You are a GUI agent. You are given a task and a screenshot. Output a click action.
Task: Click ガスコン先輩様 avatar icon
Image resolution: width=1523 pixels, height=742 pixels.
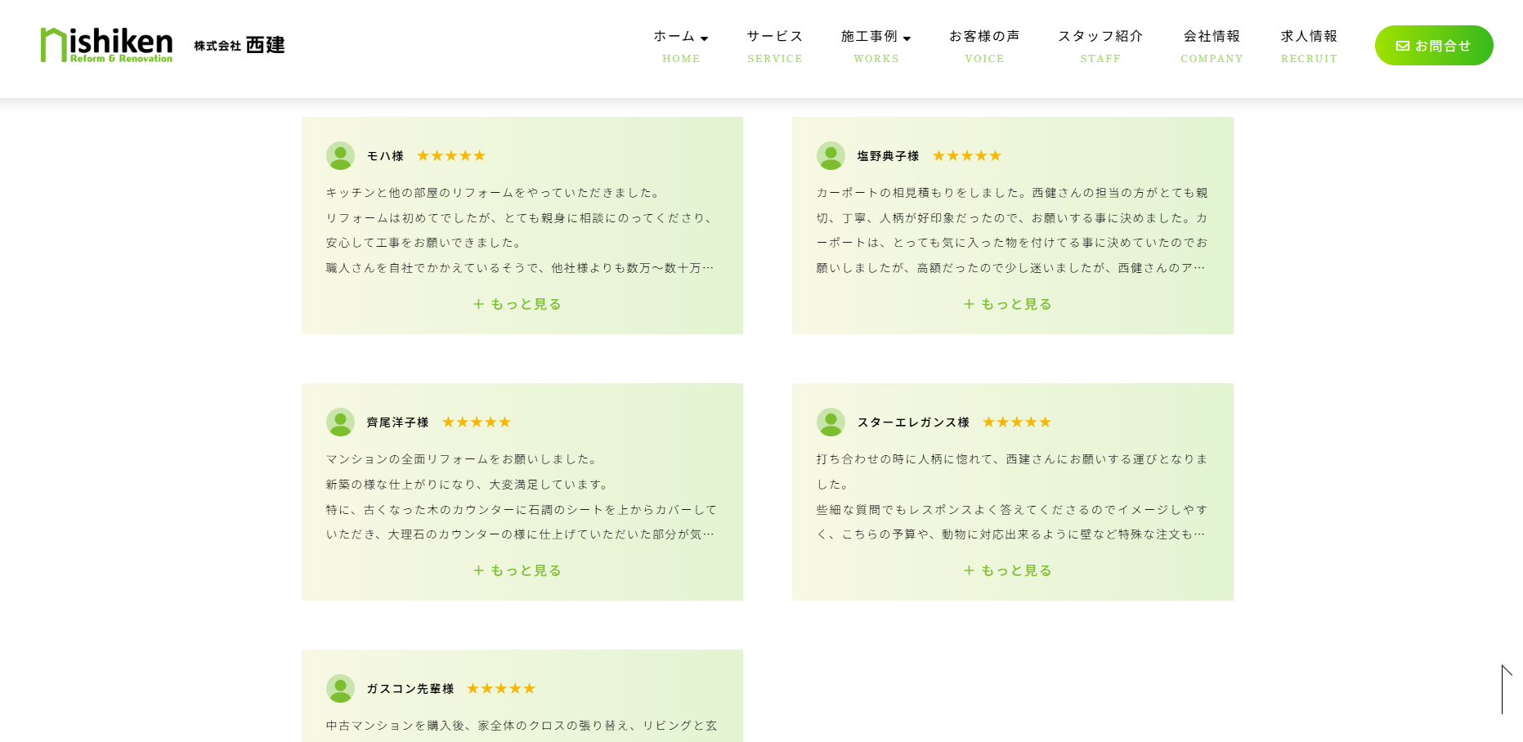(340, 688)
